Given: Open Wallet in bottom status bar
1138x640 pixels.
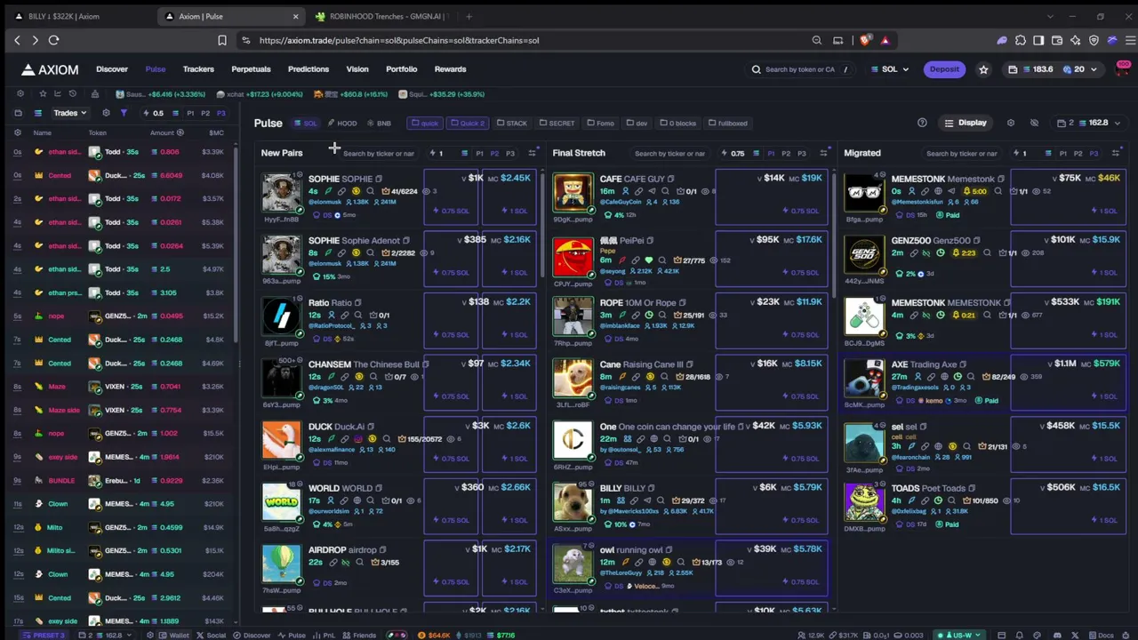Looking at the screenshot, I should [174, 635].
